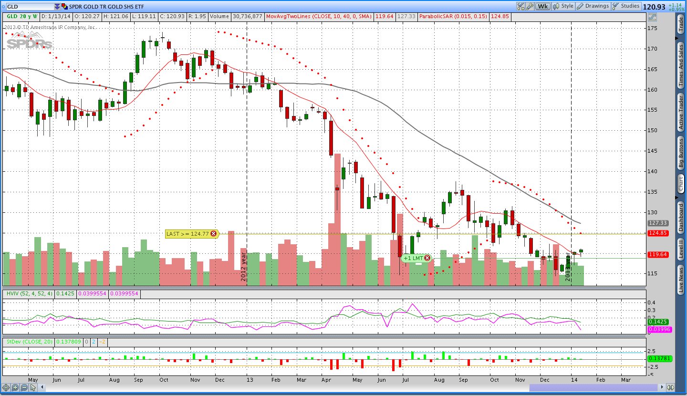Click the crosshair pan icon at bottom left
Image resolution: width=687 pixels, height=396 pixels.
[6, 387]
